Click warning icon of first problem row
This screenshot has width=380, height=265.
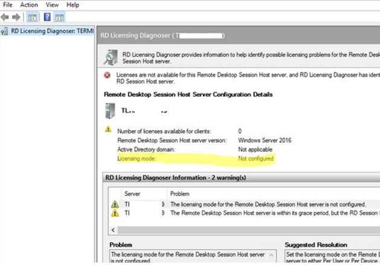point(115,204)
